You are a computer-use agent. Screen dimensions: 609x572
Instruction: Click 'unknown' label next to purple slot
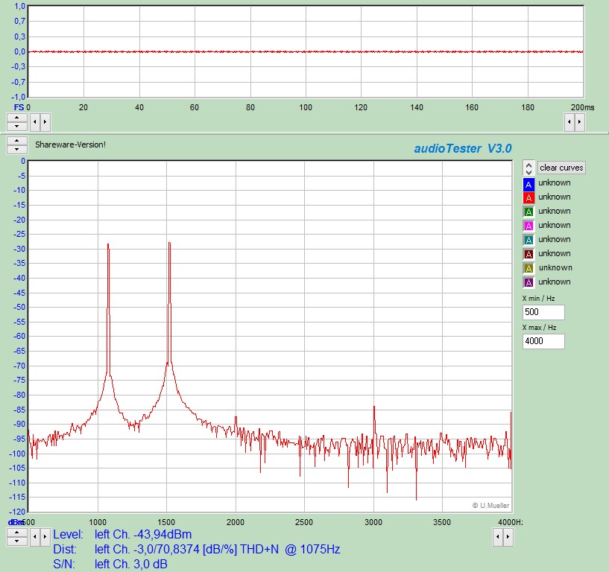[555, 282]
